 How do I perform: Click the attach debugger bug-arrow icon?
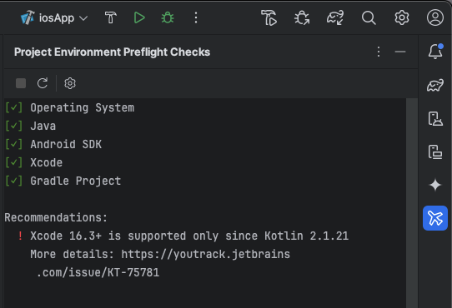[302, 17]
